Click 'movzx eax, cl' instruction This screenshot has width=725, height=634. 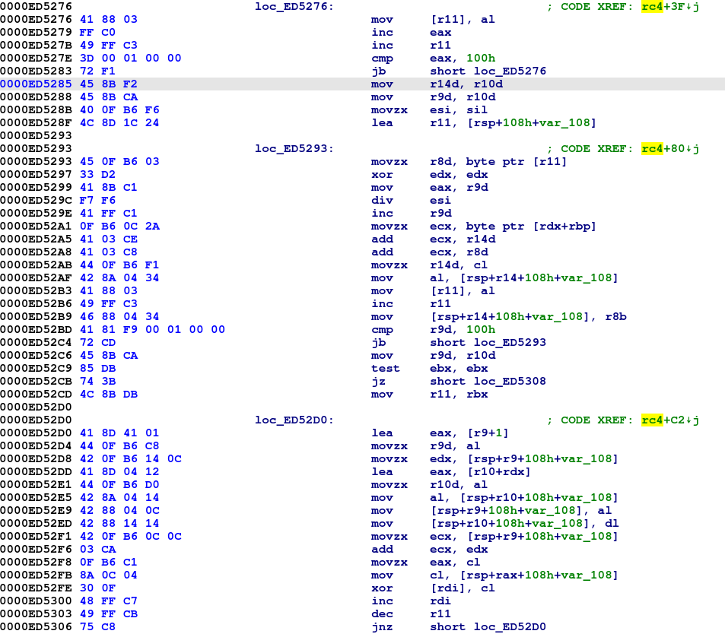[x=425, y=563]
